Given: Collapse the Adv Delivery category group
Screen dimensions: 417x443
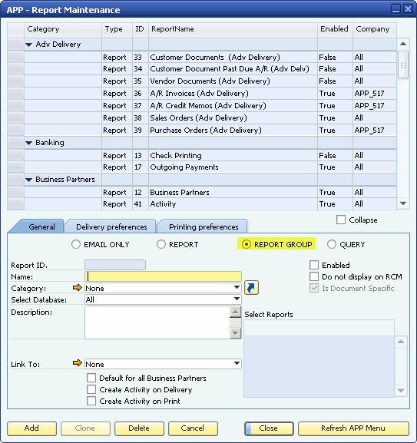Looking at the screenshot, I should (29, 45).
